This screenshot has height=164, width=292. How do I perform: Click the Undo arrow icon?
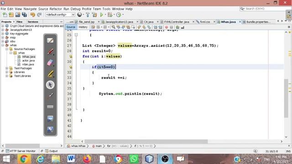point(32,15)
